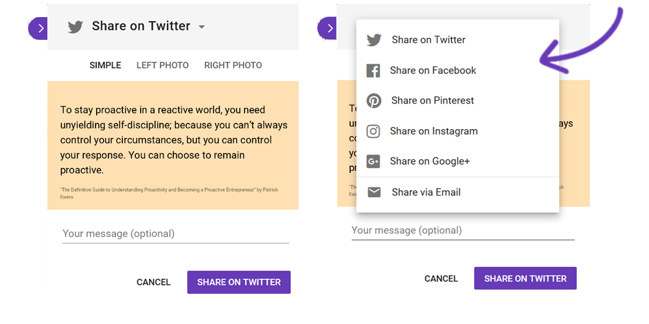Focus the left Your message (optional) field
649x324 pixels.
click(x=176, y=234)
